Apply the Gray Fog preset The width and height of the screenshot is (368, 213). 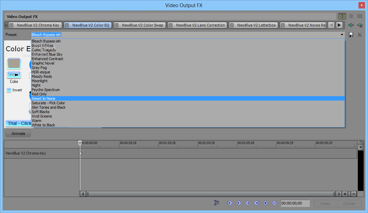(188, 68)
